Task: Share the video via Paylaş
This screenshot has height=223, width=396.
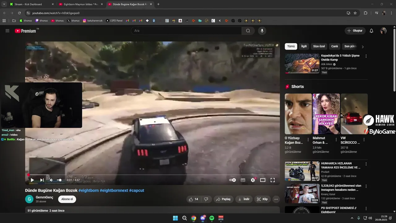Action: (x=223, y=199)
